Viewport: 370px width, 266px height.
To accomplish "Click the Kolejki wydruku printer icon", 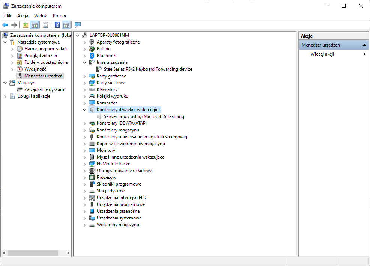I will pos(92,96).
